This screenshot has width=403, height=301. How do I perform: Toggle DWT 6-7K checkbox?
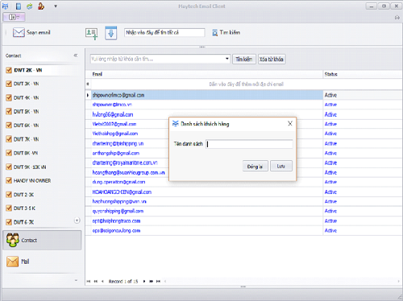(x=9, y=222)
